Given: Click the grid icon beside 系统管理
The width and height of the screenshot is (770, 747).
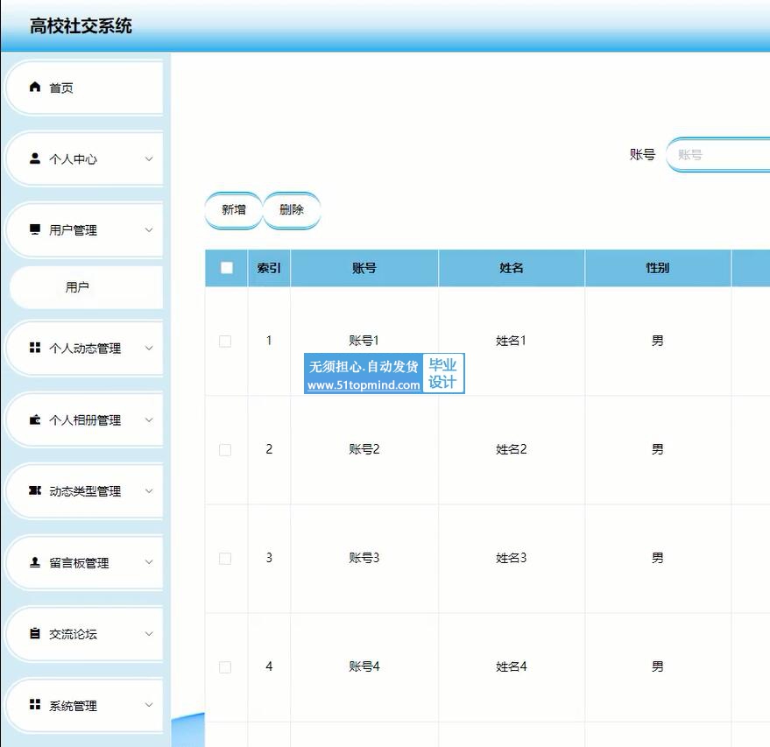Looking at the screenshot, I should (x=35, y=704).
